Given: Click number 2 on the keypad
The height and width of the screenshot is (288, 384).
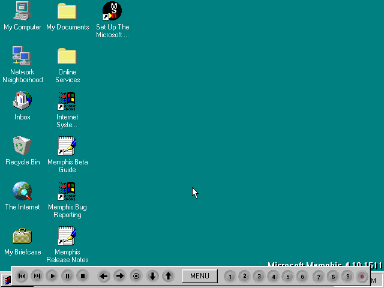Looking at the screenshot, I should pos(244,277).
